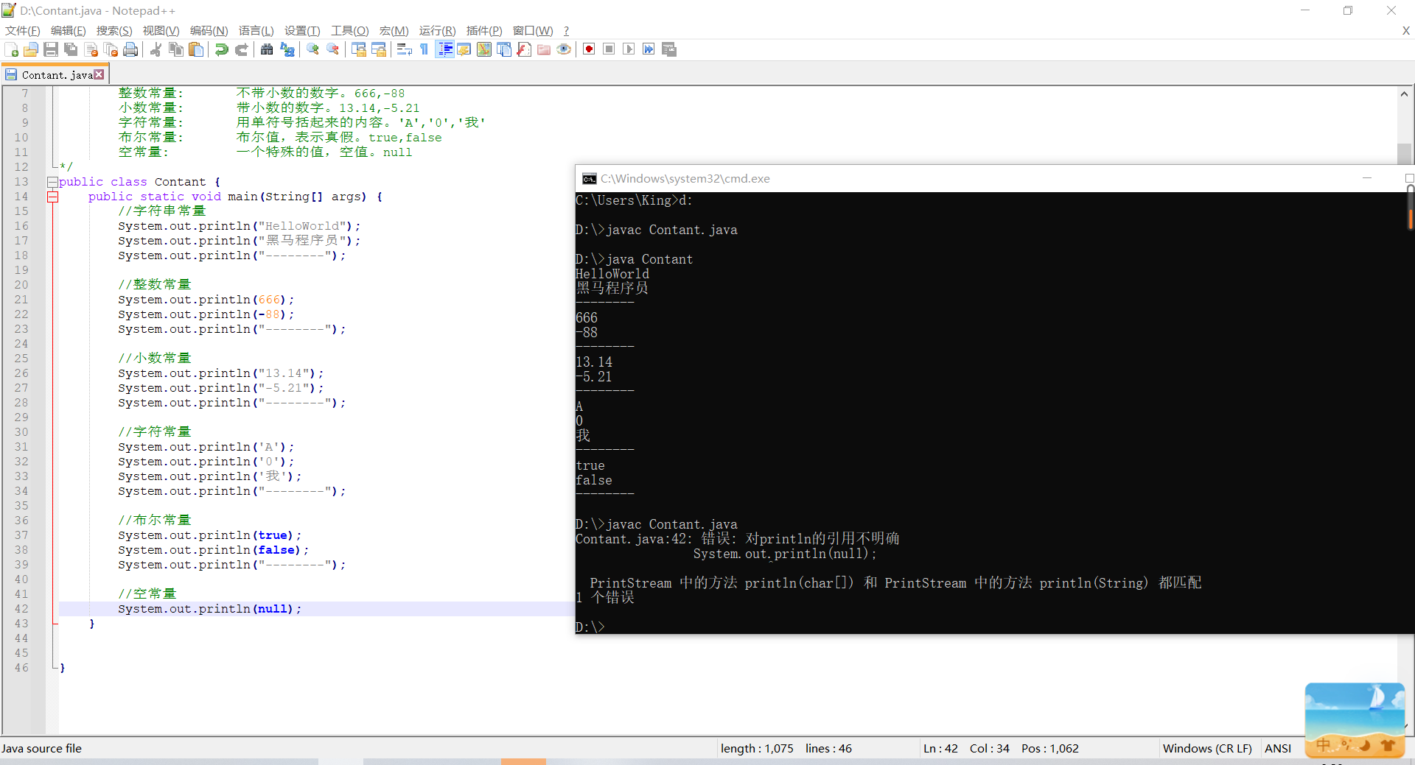Click the Save file toolbar icon
The height and width of the screenshot is (765, 1415).
(x=51, y=49)
